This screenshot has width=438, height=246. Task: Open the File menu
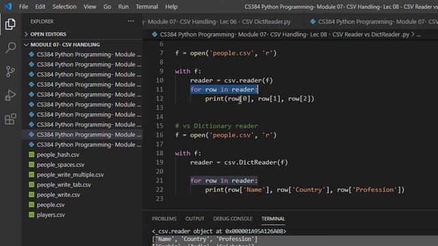(23, 6)
